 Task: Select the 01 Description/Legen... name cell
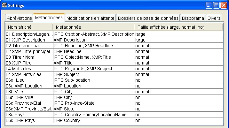tap(29, 34)
